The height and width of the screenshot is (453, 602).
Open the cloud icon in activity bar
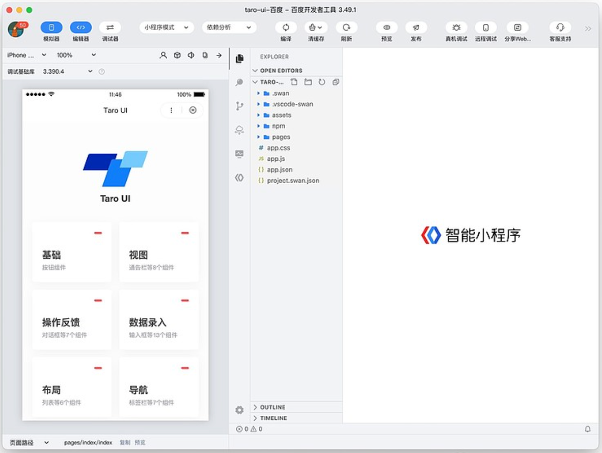click(x=239, y=130)
